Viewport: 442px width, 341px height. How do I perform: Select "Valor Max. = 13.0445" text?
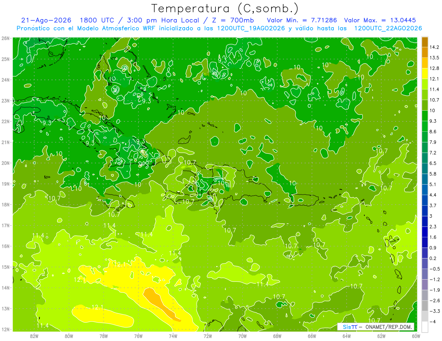380,20
